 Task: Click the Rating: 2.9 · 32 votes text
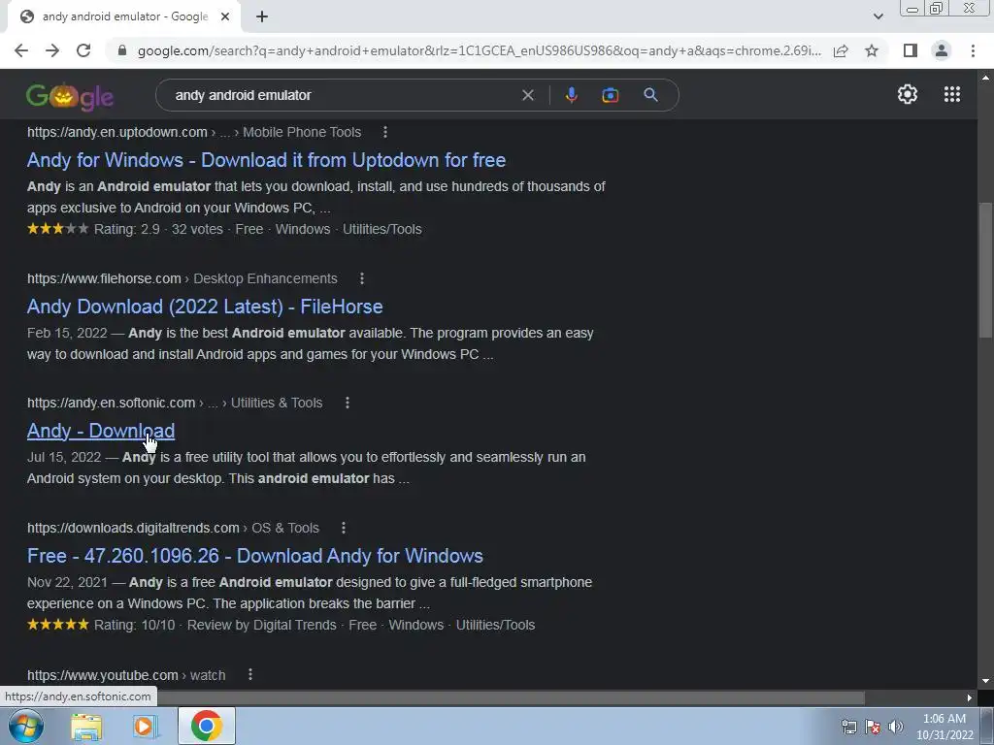158,229
